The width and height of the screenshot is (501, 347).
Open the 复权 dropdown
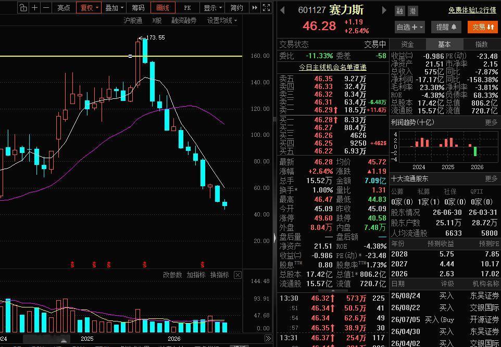click(89, 8)
